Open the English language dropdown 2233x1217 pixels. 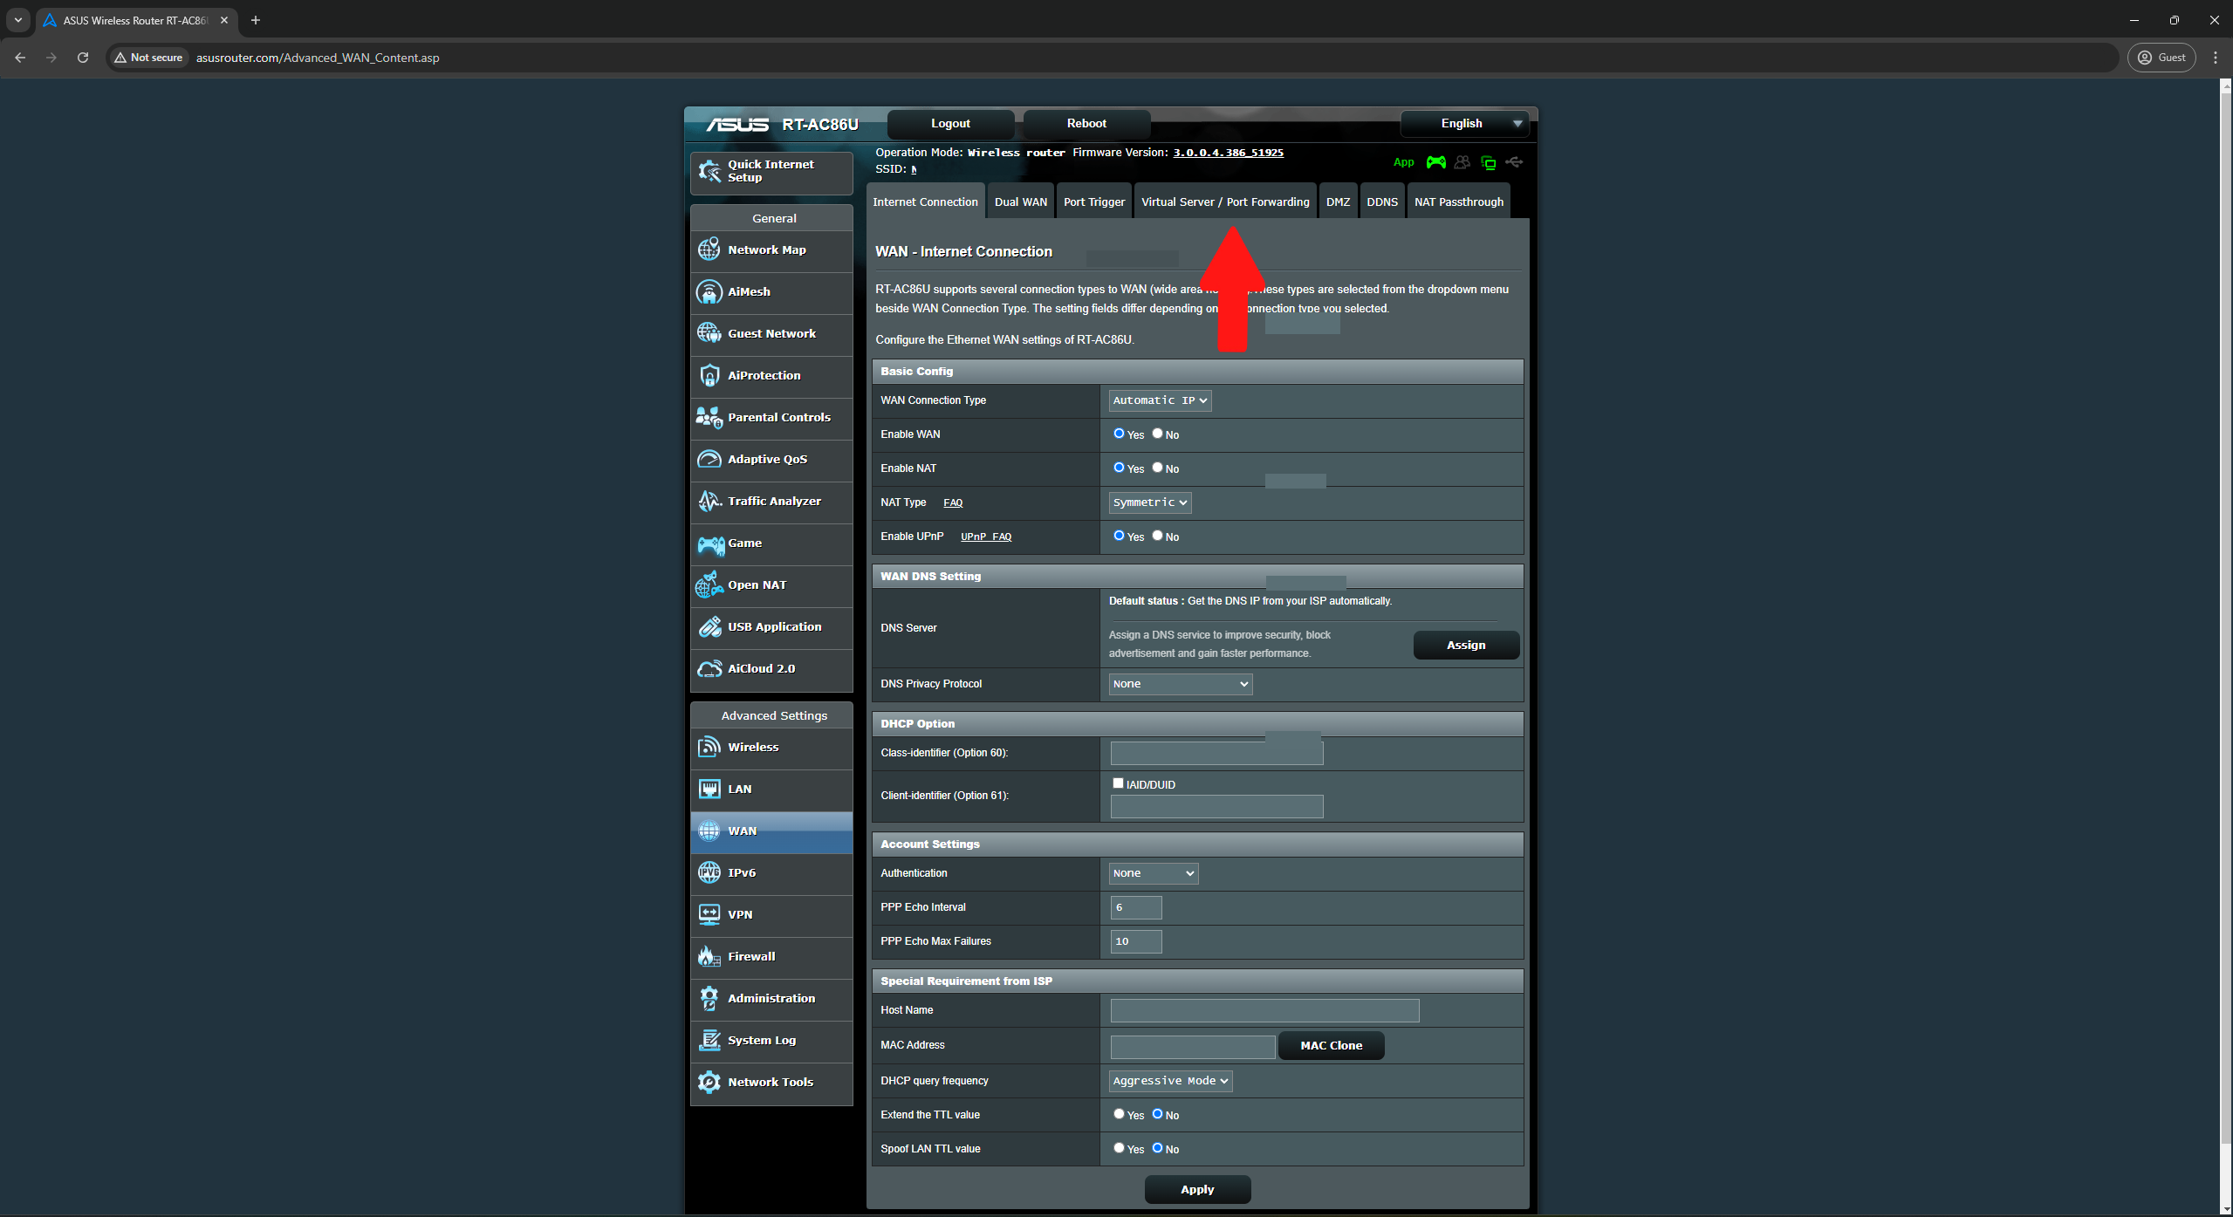1464,124
